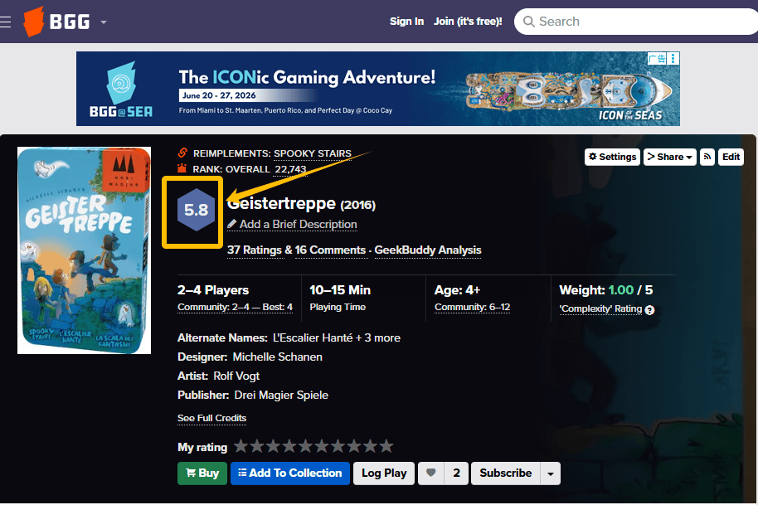Screen dimensions: 758x505
Task: Click the 5.8 rating hexagon
Action: point(196,211)
